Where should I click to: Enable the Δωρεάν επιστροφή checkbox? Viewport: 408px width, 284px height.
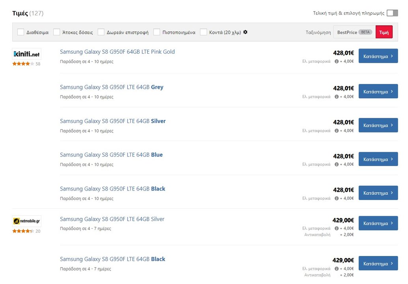(101, 32)
